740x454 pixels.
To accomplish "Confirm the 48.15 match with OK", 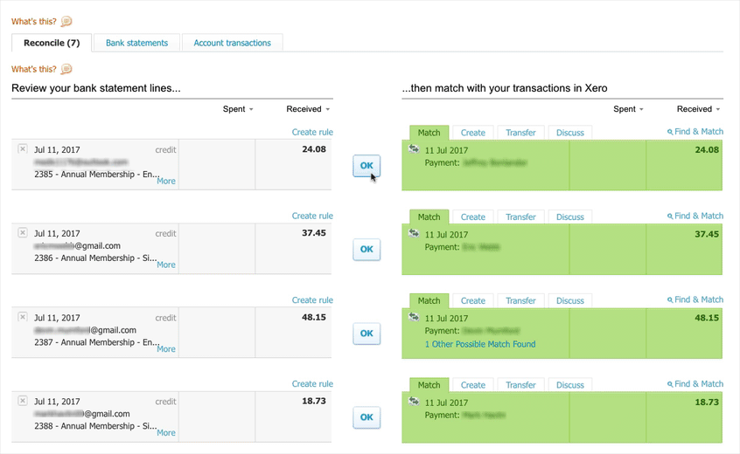I will 367,334.
